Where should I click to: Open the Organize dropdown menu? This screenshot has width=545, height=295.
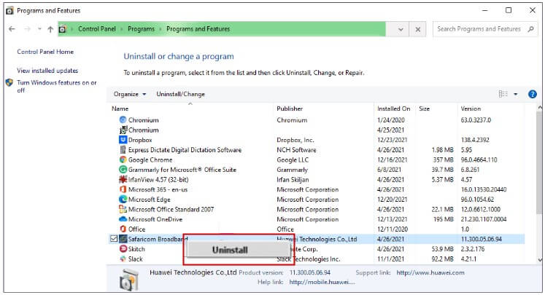pyautogui.click(x=130, y=94)
